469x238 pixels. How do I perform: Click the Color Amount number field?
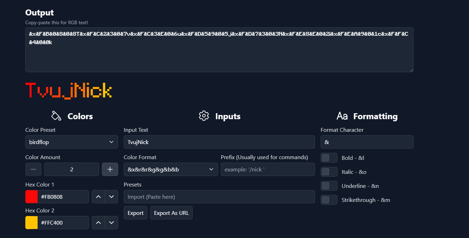tap(72, 169)
